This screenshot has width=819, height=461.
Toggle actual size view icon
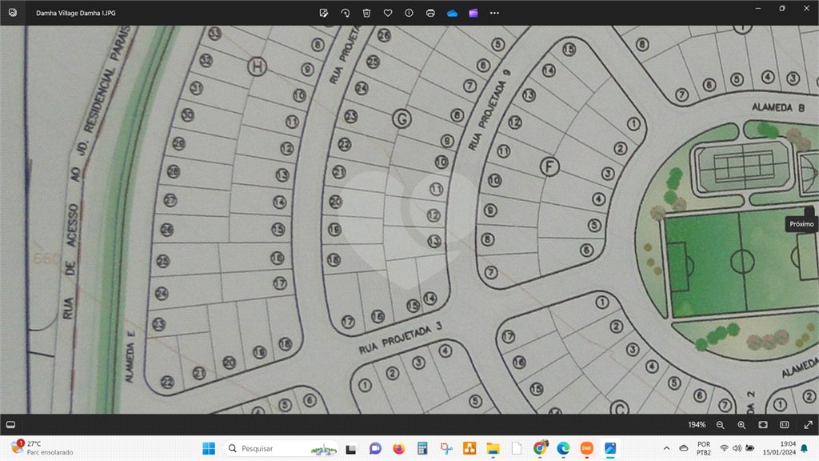[x=785, y=425]
